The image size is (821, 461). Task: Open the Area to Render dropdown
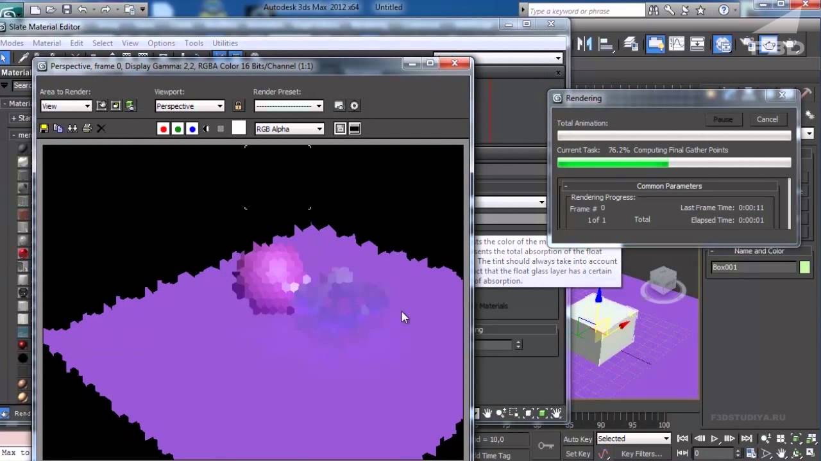click(66, 106)
